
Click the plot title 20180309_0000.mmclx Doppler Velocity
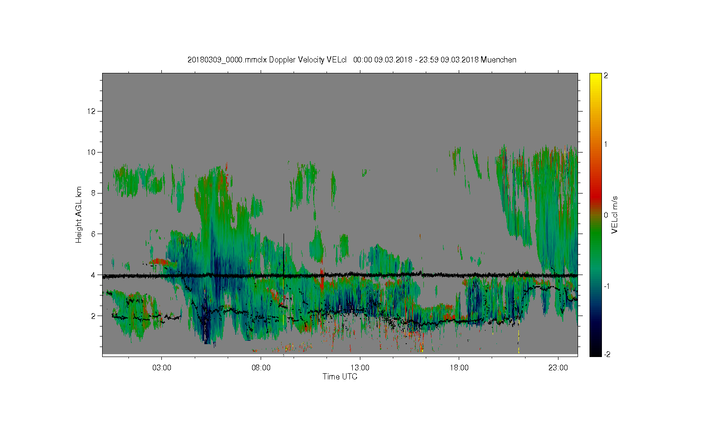click(x=352, y=60)
